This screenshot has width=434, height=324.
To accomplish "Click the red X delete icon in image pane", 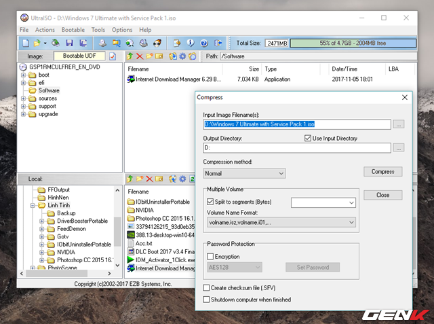I will coord(140,56).
